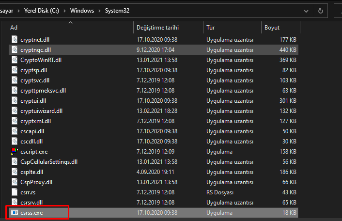Image resolution: width=342 pixels, height=221 pixels.
Task: Click the date 13.02.2021 18:28
Action: (157, 111)
